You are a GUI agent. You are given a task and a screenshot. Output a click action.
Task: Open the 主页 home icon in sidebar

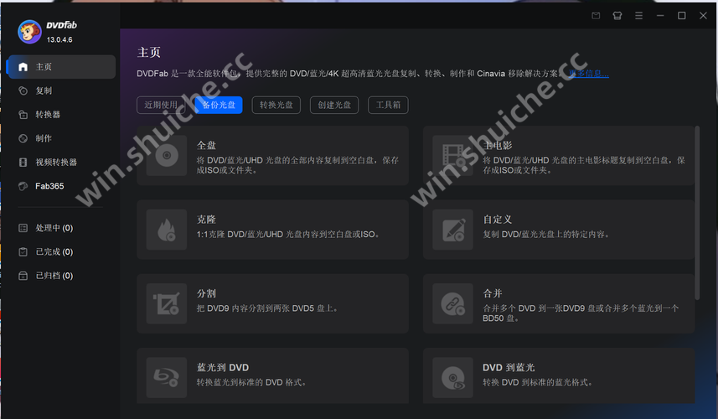pyautogui.click(x=23, y=67)
